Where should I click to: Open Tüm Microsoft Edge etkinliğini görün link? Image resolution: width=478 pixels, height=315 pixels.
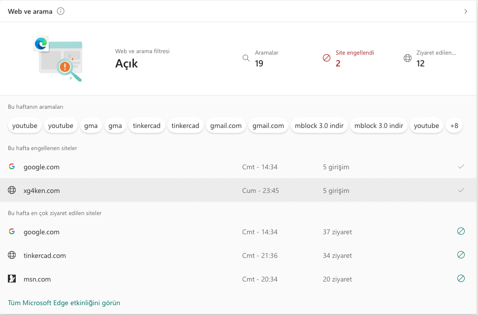[64, 303]
